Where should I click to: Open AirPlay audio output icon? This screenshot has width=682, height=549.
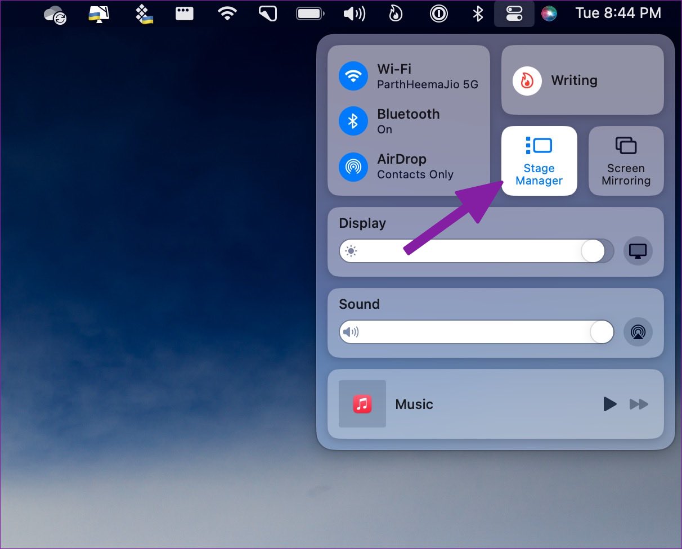pyautogui.click(x=638, y=332)
